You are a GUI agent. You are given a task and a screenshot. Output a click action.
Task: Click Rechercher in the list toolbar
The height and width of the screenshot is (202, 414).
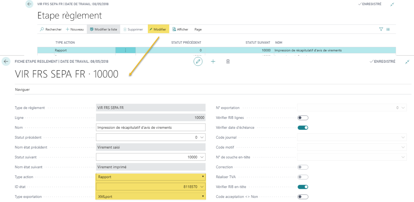point(51,29)
